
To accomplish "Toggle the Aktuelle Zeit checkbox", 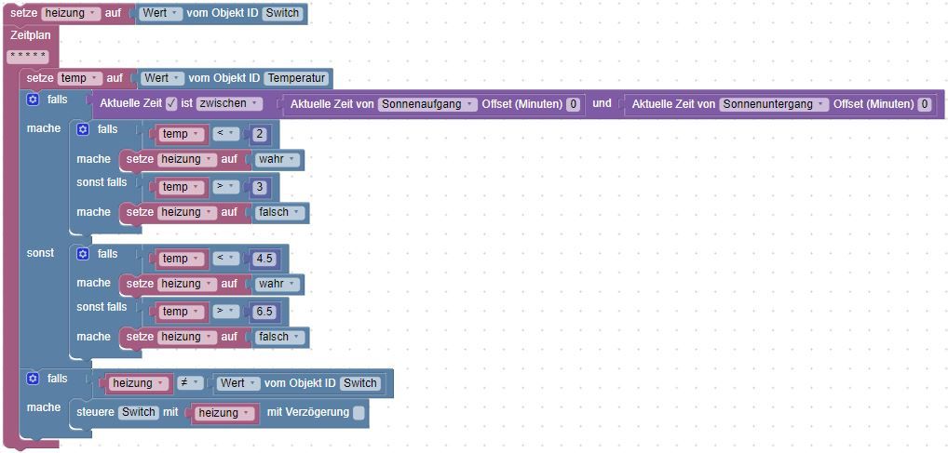I will click(171, 104).
